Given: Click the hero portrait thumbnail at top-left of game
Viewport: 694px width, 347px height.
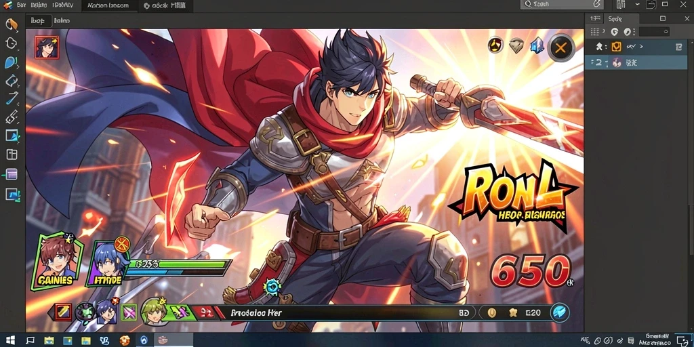Looking at the screenshot, I should point(47,47).
